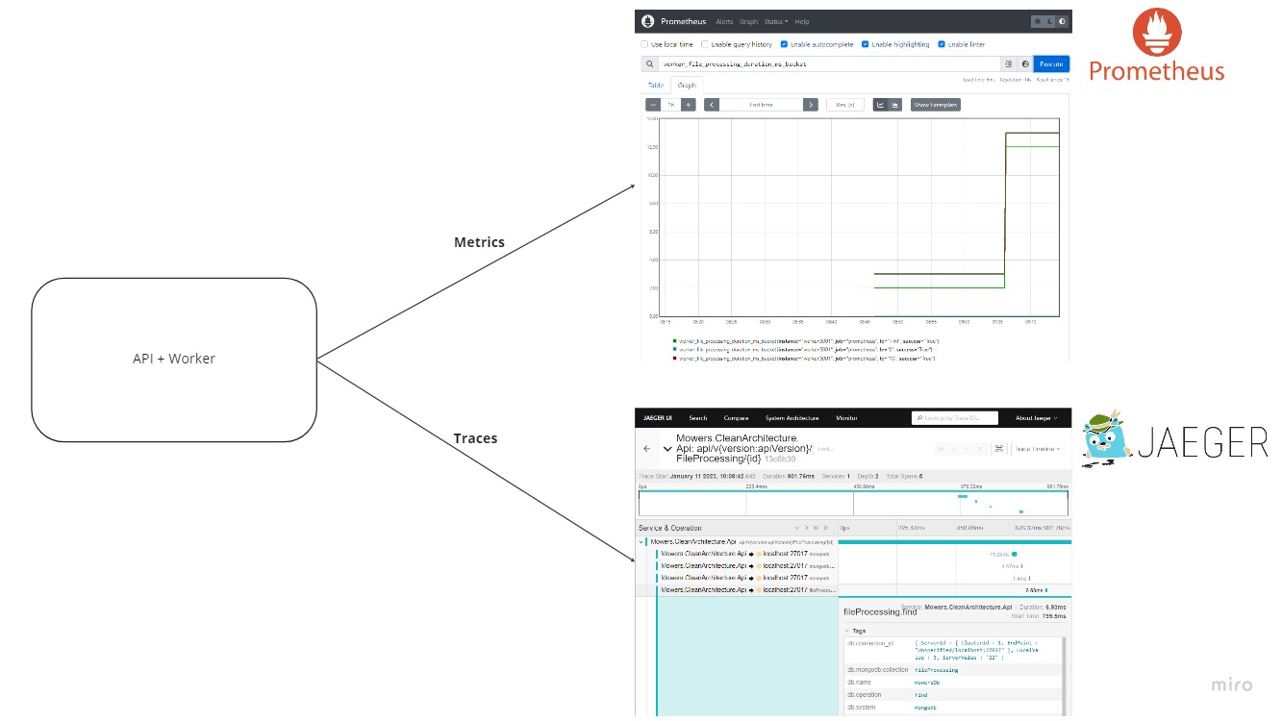Tick Enable query history checkbox

pyautogui.click(x=704, y=44)
